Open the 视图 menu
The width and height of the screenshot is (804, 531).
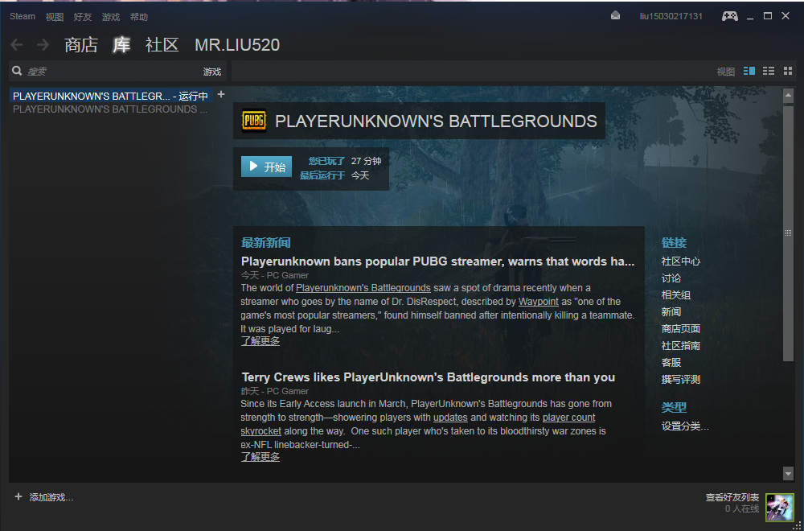pyautogui.click(x=55, y=17)
